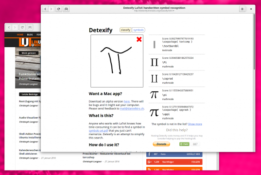The image size is (261, 175).
Task: Open new tab view in Detexify window
Action: pyautogui.click(x=66, y=9)
